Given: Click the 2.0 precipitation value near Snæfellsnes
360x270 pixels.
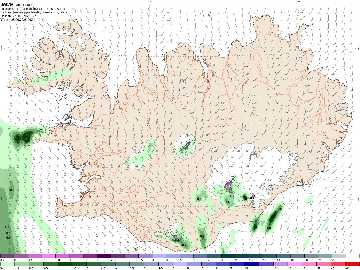Looking at the screenshot, I should (26, 137).
